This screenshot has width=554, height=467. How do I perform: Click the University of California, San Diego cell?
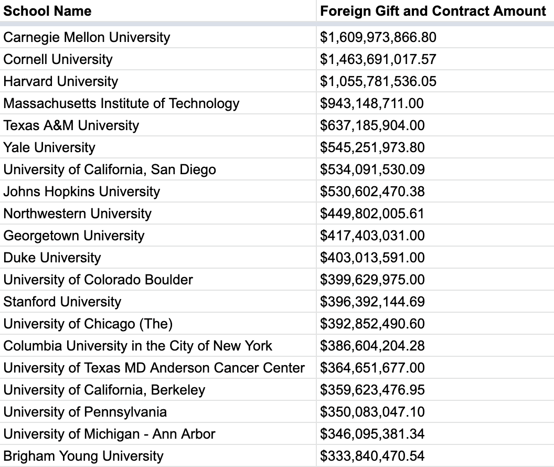pos(110,169)
